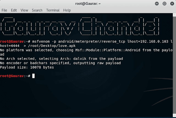This screenshot has width=176, height=118.
Task: Click the terminal vertical scrollbar
Action: [174, 65]
